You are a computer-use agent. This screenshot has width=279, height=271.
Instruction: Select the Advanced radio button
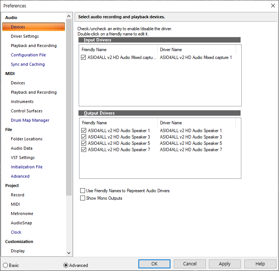pos(66,265)
